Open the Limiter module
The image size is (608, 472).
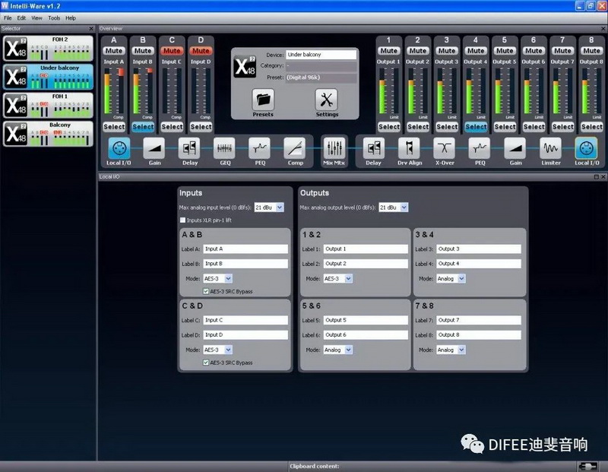tap(550, 148)
